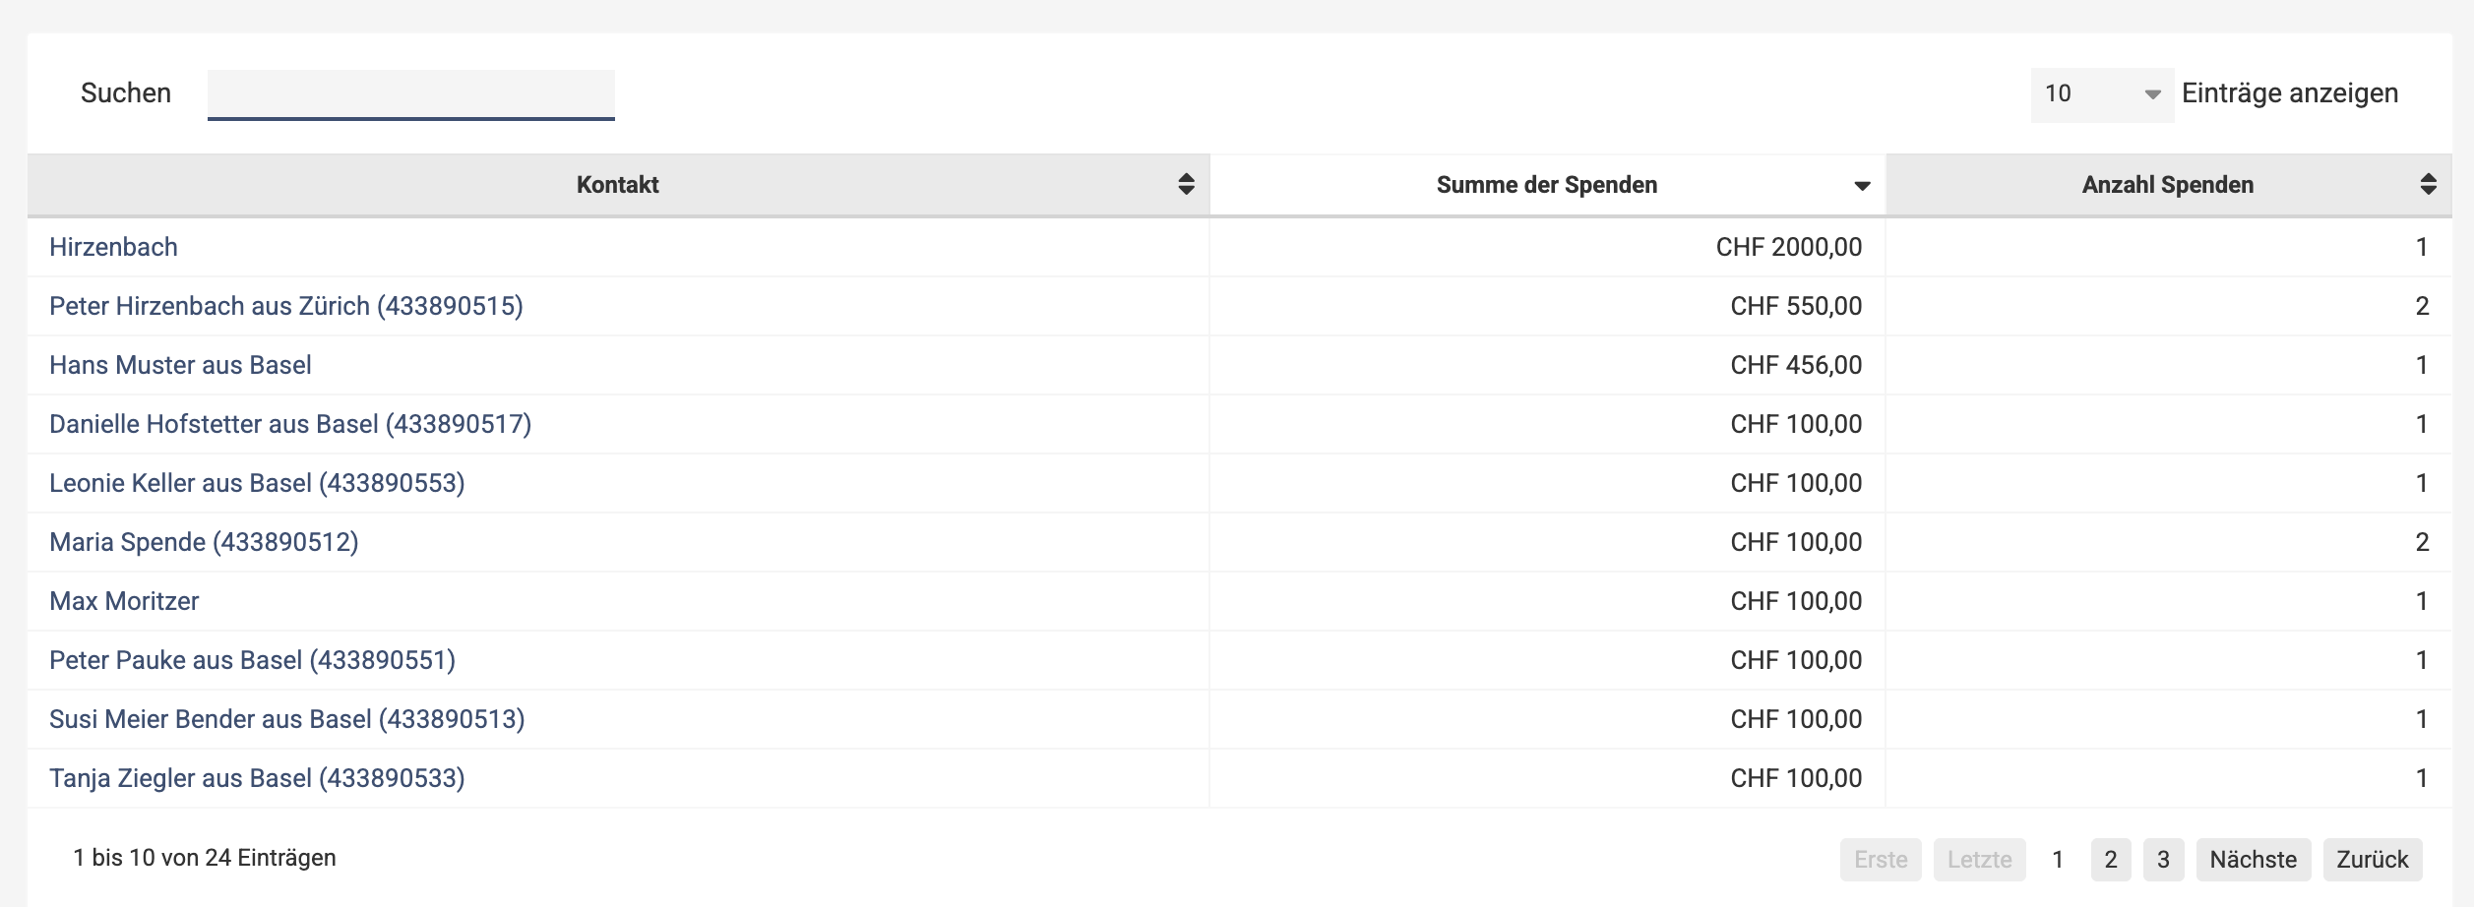Sort table by Kontakt column arrows

[x=1186, y=185]
